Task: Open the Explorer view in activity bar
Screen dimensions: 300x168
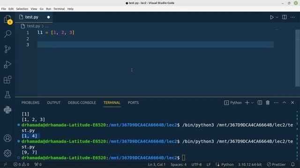Action: tap(7, 19)
